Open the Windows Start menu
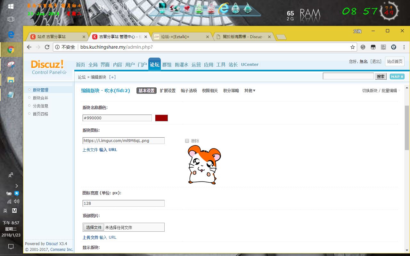 pos(11,6)
